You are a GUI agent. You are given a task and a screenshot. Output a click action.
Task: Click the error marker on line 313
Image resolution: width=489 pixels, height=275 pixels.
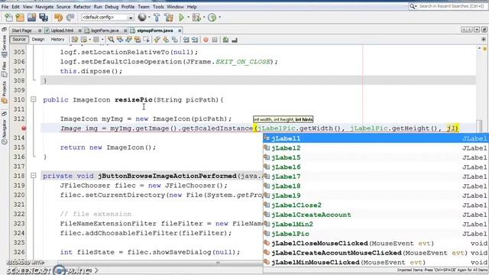tap(24, 128)
